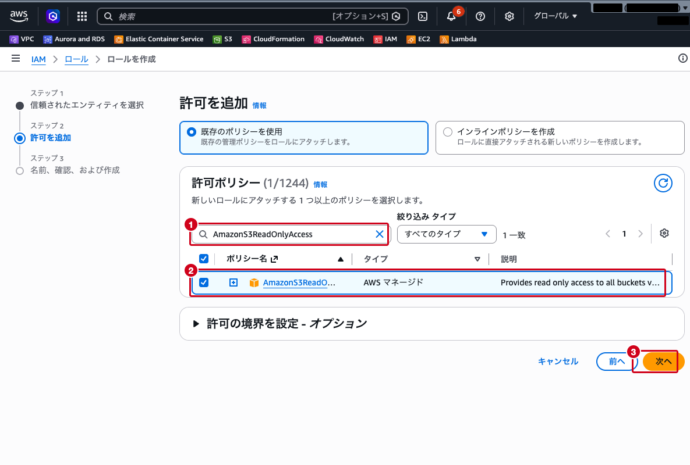Image resolution: width=690 pixels, height=465 pixels.
Task: Open the notifications bell
Action: (x=451, y=16)
